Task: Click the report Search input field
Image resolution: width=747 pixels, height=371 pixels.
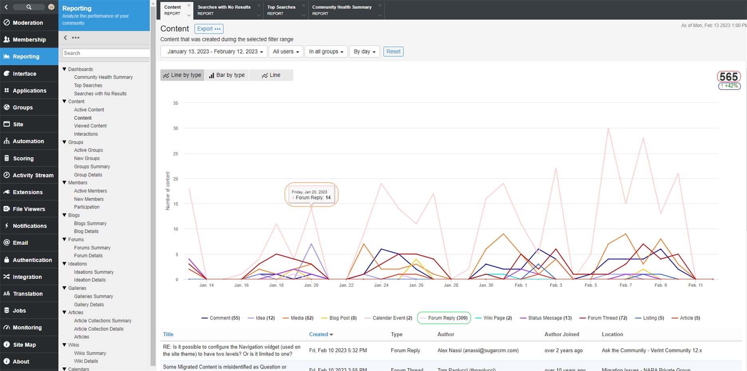Action: (106, 53)
